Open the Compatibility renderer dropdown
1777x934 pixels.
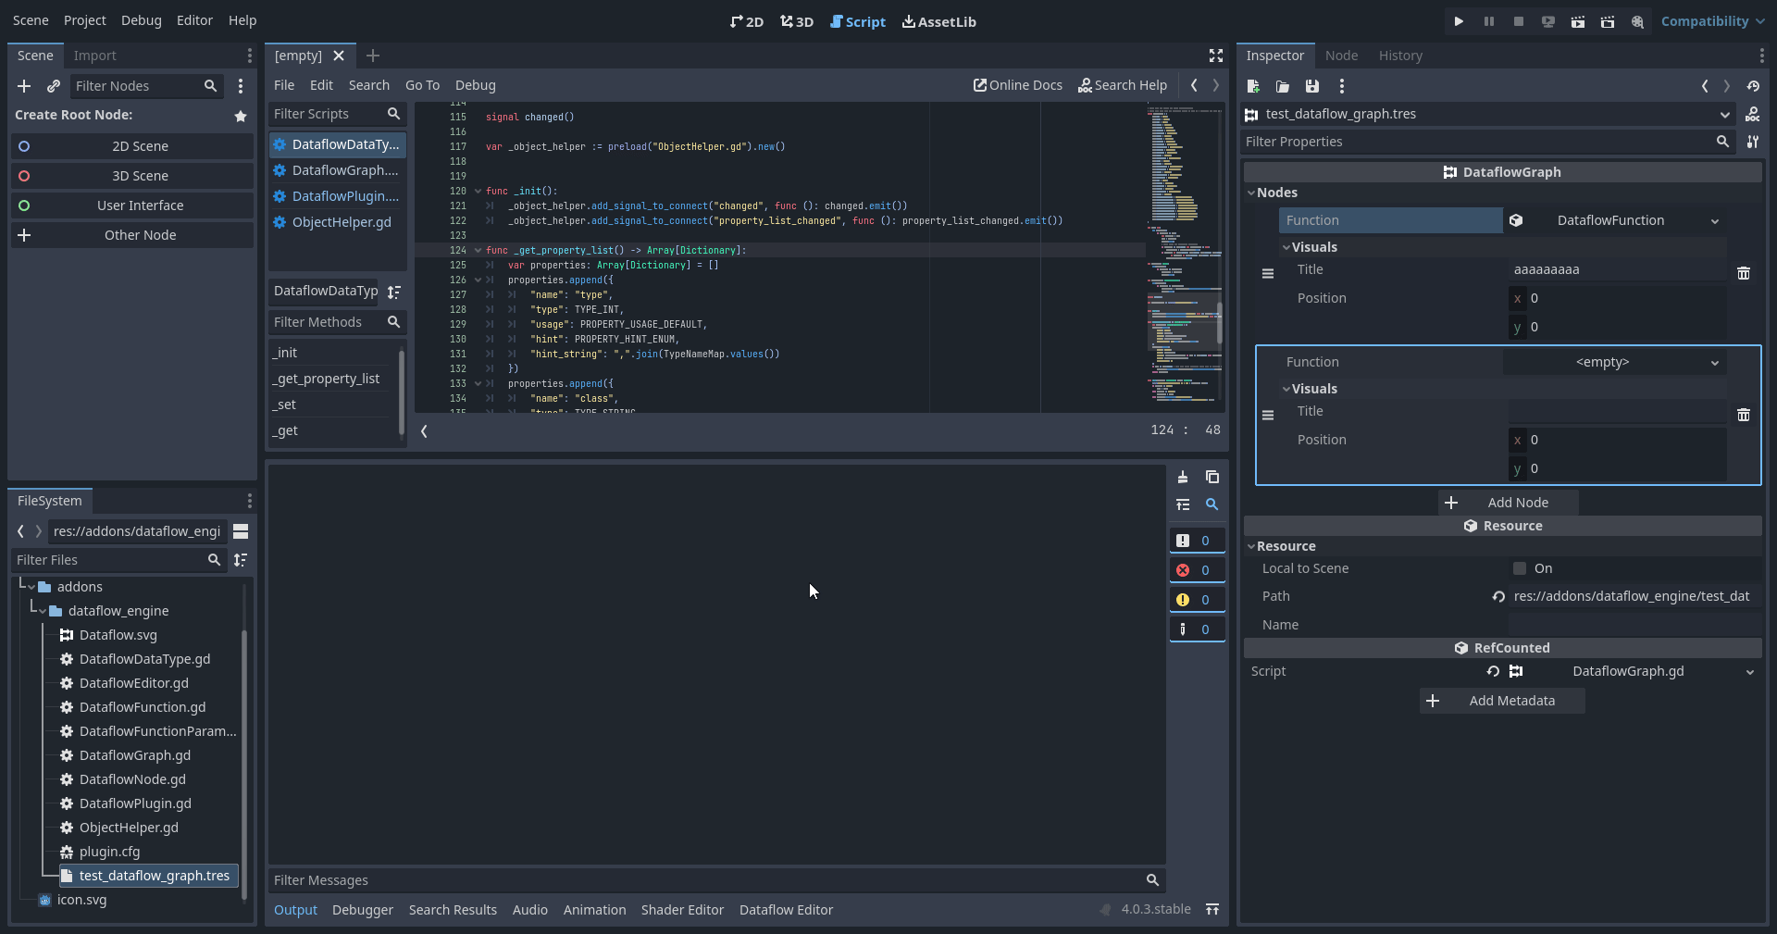click(x=1712, y=20)
